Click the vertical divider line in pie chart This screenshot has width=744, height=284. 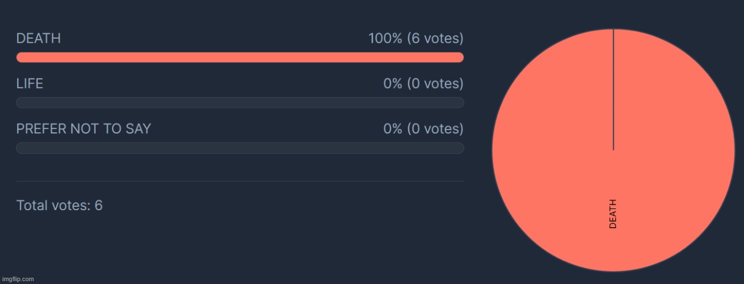(x=613, y=89)
